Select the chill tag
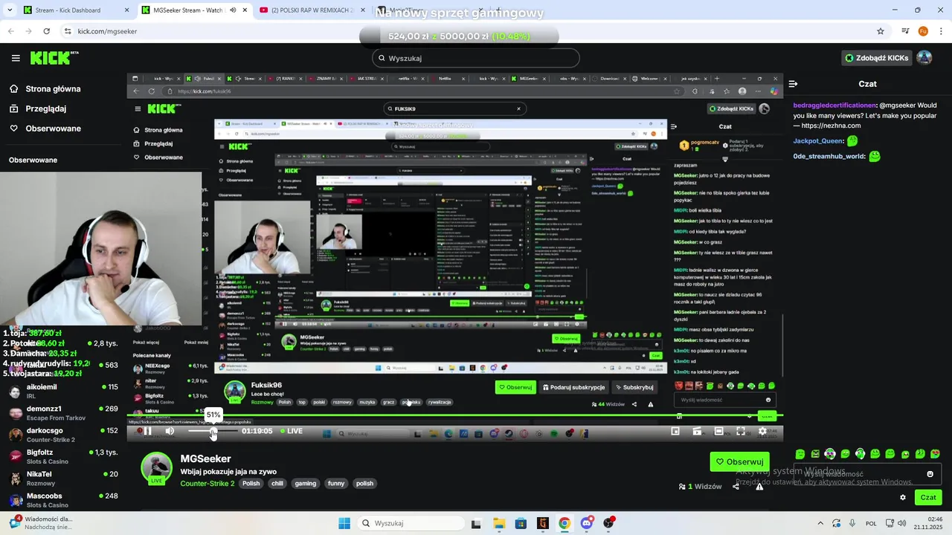Viewport: 952px width, 535px height. [277, 484]
